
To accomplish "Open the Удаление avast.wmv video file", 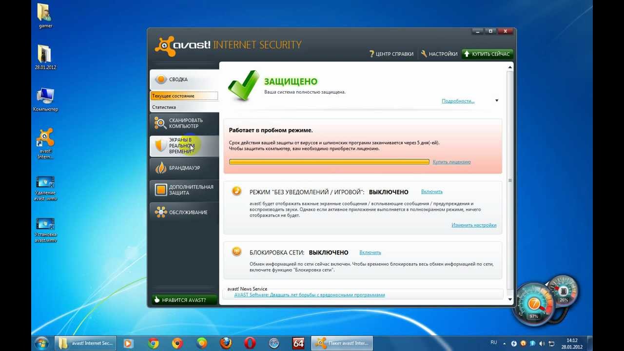I will tap(45, 188).
